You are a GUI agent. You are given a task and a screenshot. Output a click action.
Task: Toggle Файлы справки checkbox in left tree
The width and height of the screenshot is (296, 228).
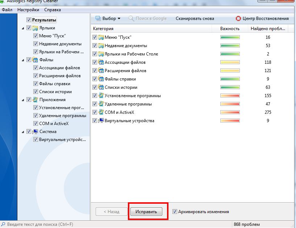click(36, 84)
